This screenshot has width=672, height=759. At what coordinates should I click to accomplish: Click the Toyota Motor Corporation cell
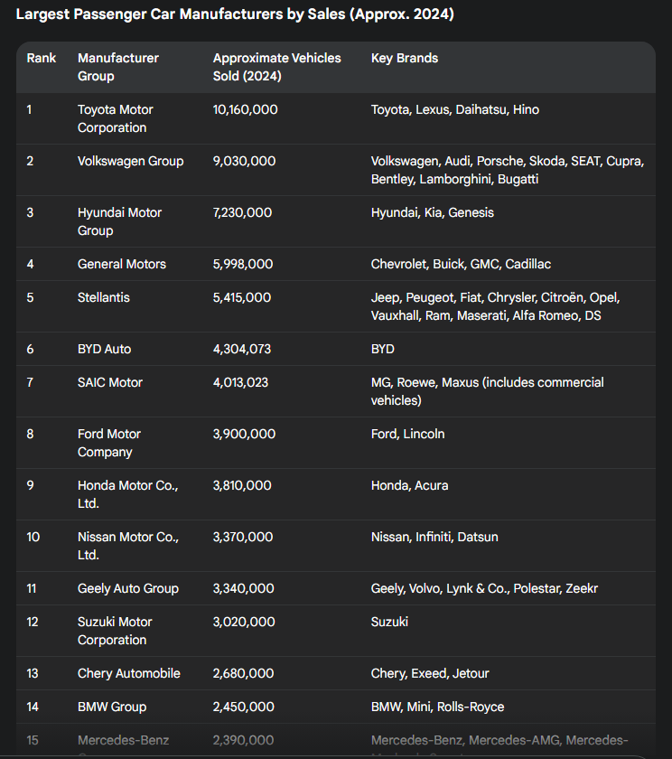pos(116,118)
